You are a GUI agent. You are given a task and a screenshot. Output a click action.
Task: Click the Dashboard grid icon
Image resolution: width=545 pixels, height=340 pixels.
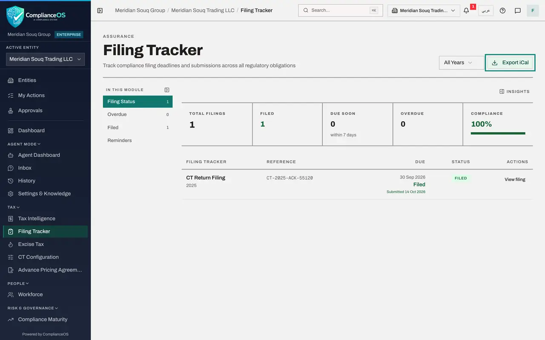(x=11, y=130)
